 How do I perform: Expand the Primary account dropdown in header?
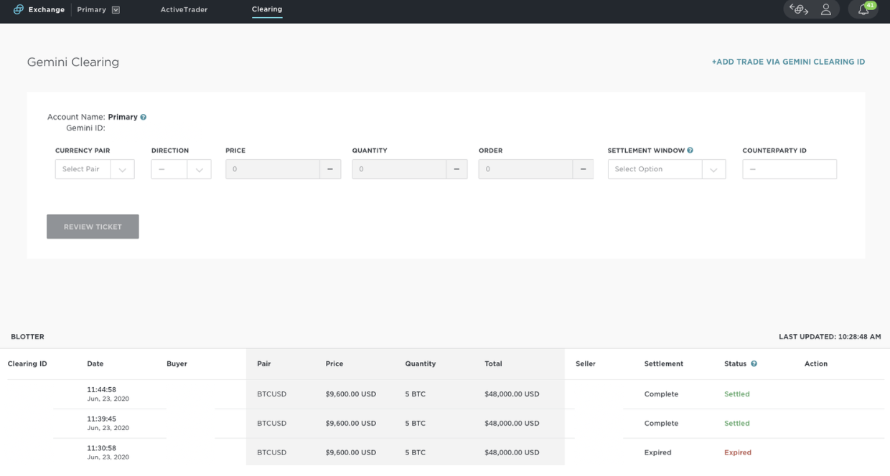pos(116,10)
